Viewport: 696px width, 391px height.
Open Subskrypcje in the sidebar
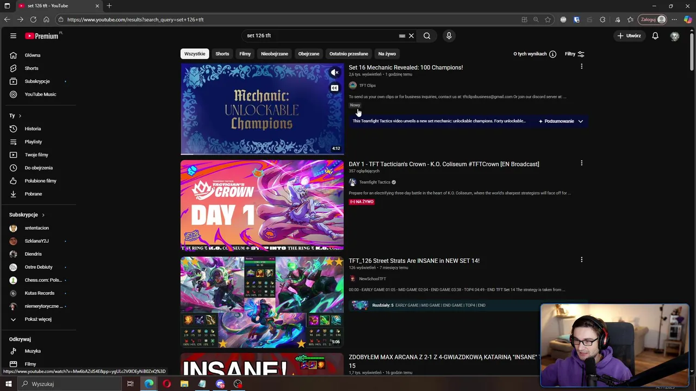click(x=38, y=81)
